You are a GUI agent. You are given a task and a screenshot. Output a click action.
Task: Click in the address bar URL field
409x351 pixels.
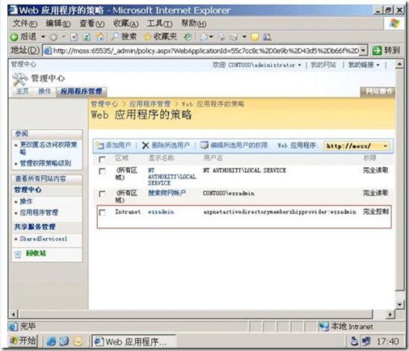point(201,51)
